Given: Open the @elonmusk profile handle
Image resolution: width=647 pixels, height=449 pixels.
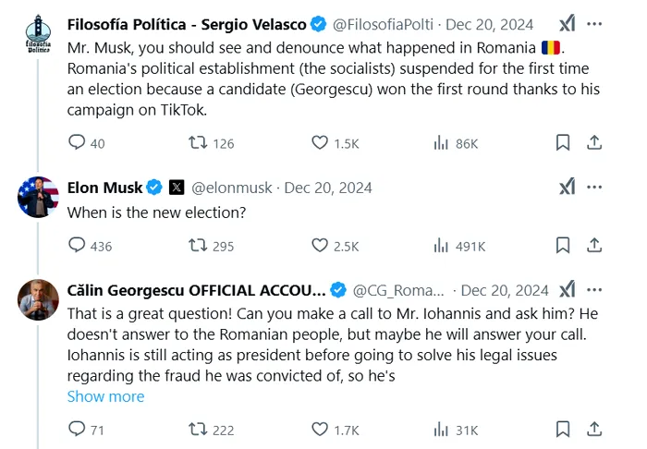Looking at the screenshot, I should click(x=231, y=188).
